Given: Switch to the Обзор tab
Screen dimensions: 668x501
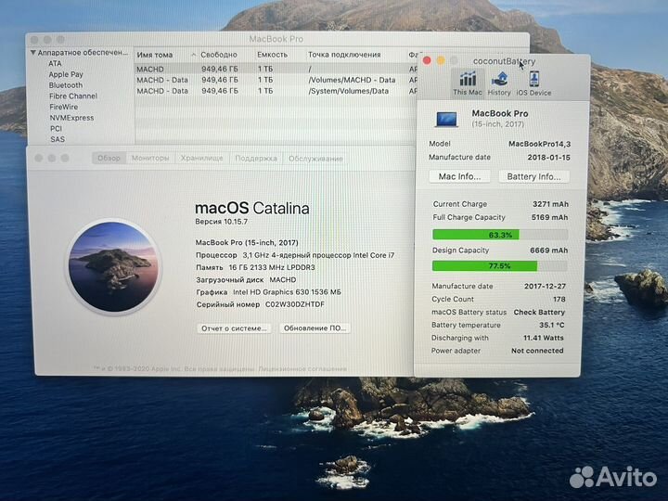Looking at the screenshot, I should coord(109,159).
